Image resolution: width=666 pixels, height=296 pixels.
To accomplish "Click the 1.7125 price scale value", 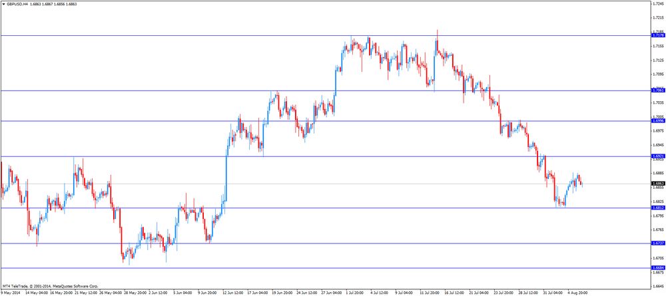I will pos(658,61).
